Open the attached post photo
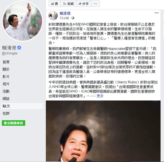Image resolution: width=164 pixels, height=162 pixels. [x=103, y=131]
